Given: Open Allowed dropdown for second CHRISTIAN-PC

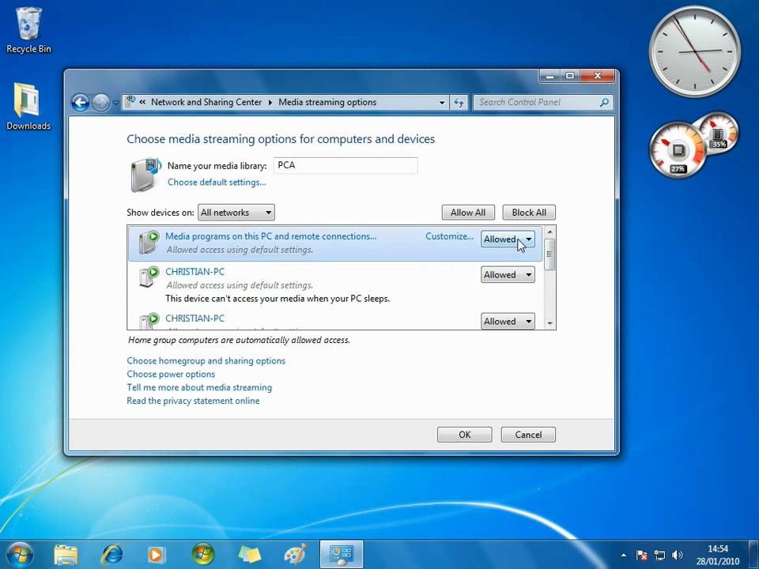Looking at the screenshot, I should pyautogui.click(x=508, y=322).
